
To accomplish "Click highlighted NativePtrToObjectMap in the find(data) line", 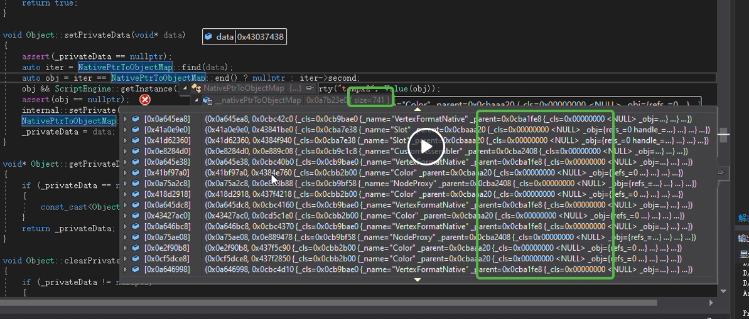I will point(125,67).
